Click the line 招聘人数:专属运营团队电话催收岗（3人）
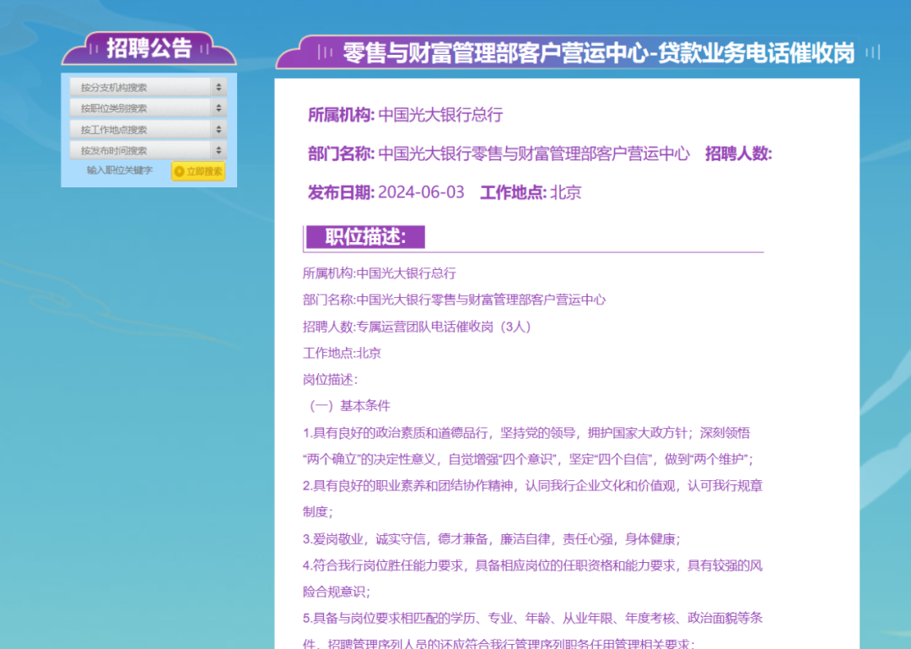This screenshot has height=649, width=911. [x=418, y=327]
